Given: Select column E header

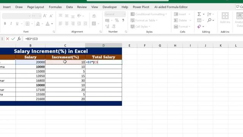Looking at the screenshot, I should pyautogui.click(x=129, y=46).
